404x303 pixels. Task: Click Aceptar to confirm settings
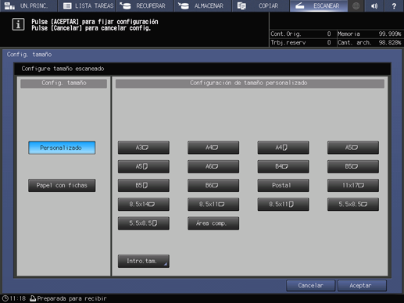coord(362,286)
